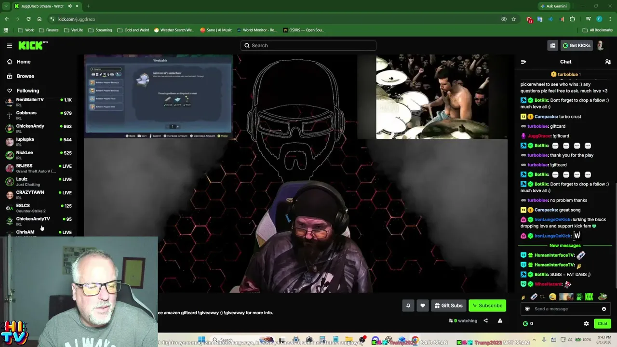The width and height of the screenshot is (617, 347).
Task: Click the Send a message input
Action: pos(565,309)
